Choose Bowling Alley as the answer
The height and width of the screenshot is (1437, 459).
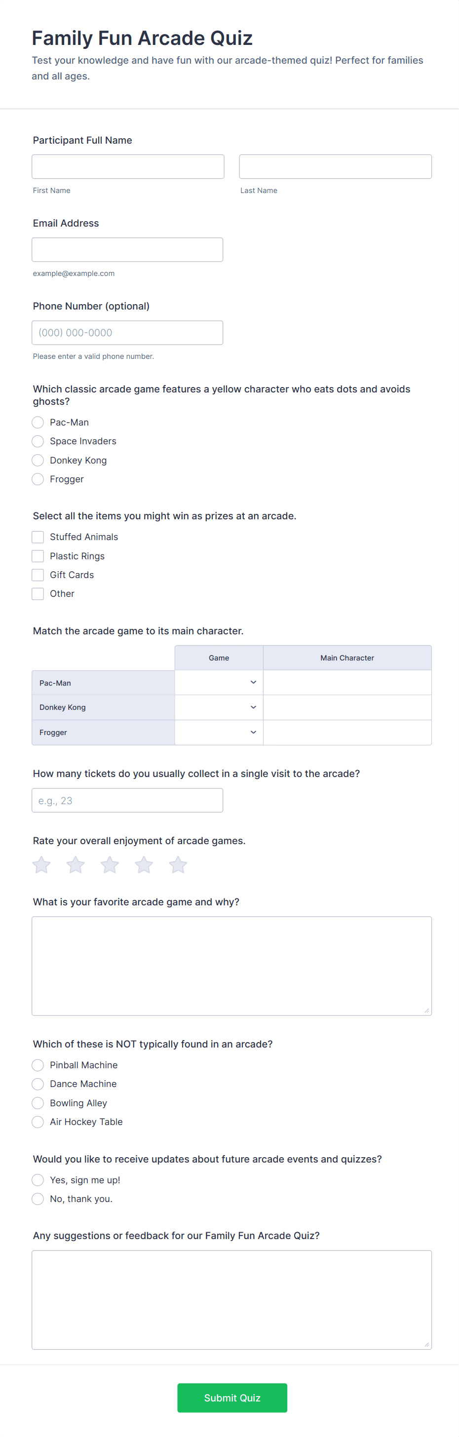click(38, 1103)
